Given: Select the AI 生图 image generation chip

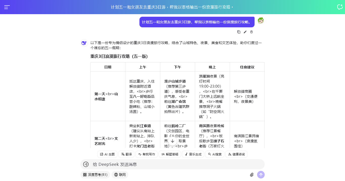Looking at the screenshot, I should coord(107,154).
